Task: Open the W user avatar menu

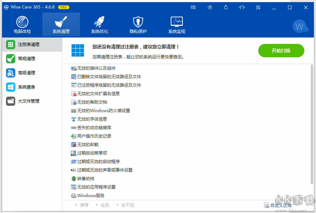Action: point(300,27)
